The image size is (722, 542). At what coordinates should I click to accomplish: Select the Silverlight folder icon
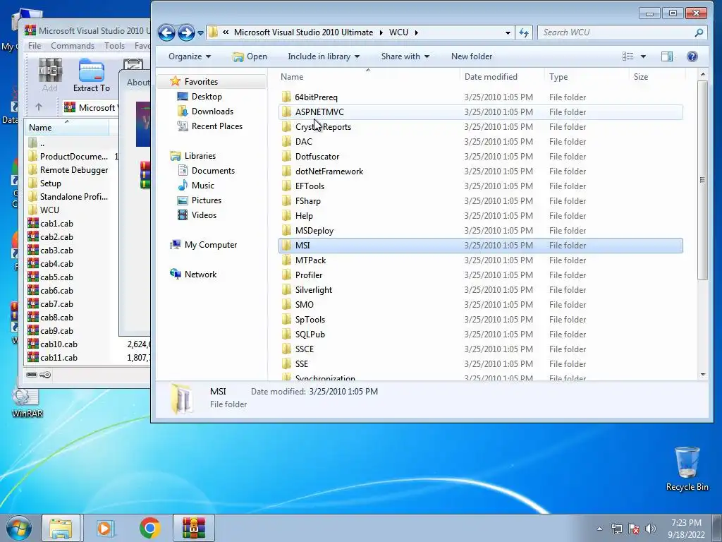tap(286, 290)
